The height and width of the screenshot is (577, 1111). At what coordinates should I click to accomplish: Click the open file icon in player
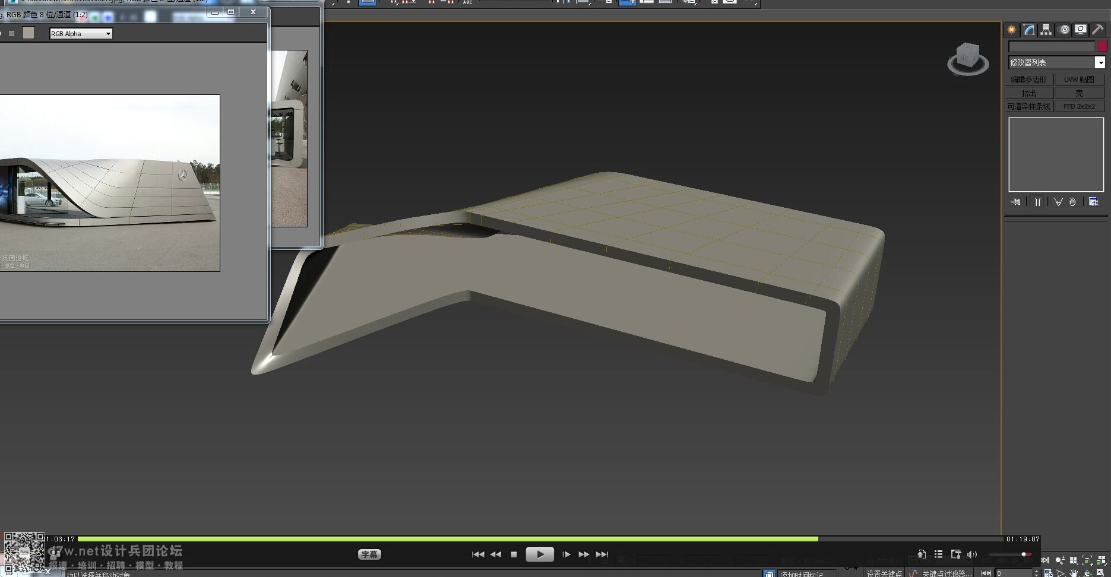point(921,554)
